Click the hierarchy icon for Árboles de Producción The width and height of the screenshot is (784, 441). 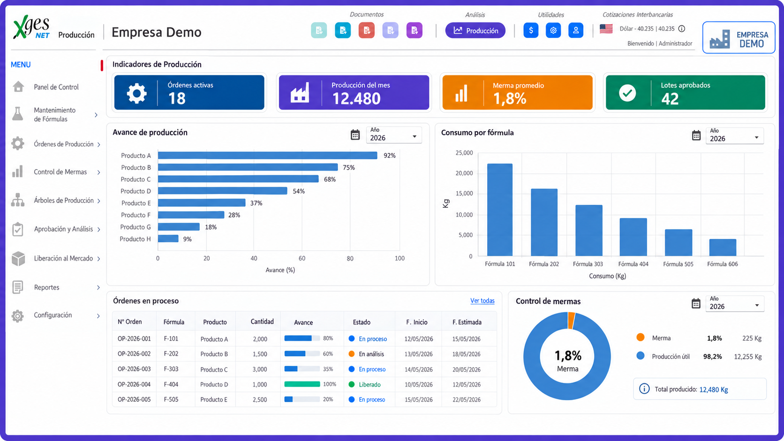click(x=18, y=200)
